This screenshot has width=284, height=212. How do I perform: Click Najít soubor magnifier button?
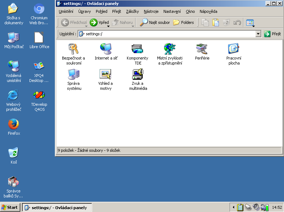coord(155,22)
